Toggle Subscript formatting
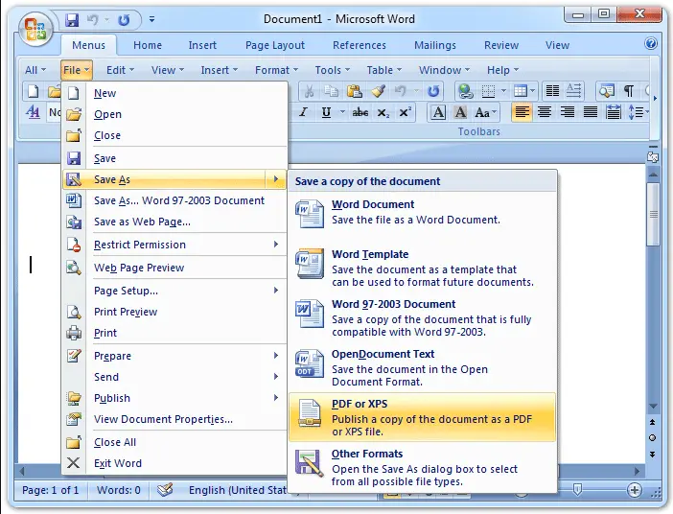 coord(383,112)
